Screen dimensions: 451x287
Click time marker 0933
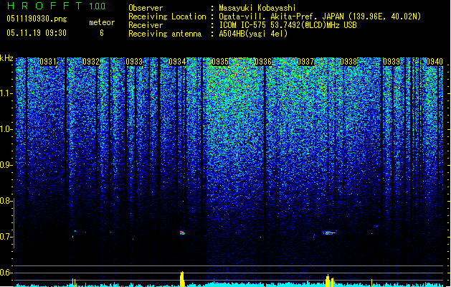pyautogui.click(x=134, y=62)
